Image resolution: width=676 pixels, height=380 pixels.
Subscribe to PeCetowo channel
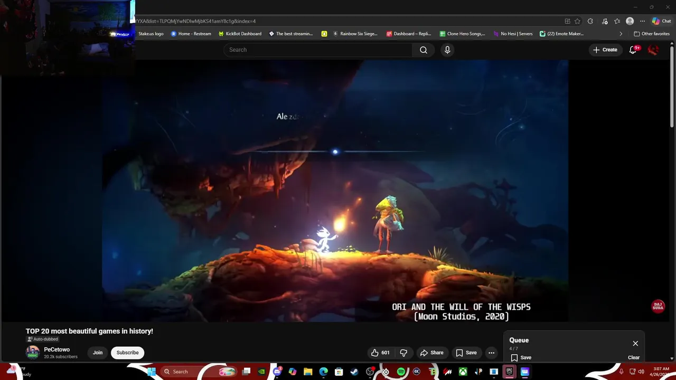[x=127, y=353]
